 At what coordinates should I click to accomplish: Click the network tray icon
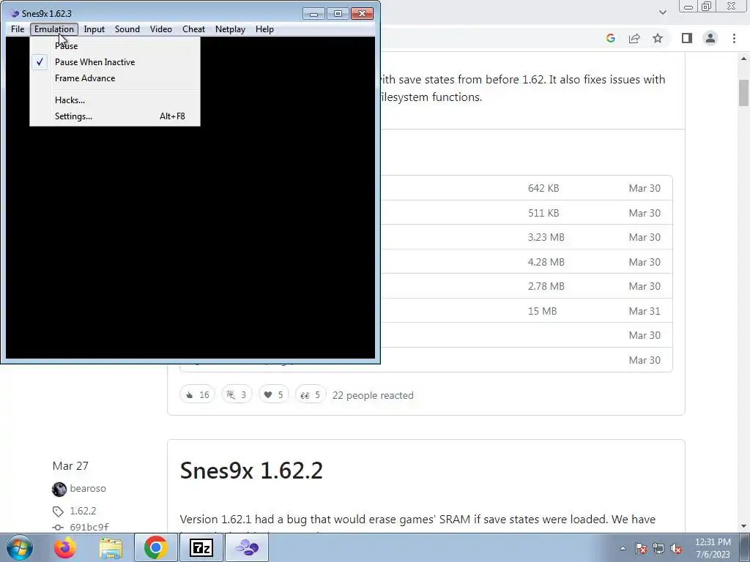tap(658, 548)
